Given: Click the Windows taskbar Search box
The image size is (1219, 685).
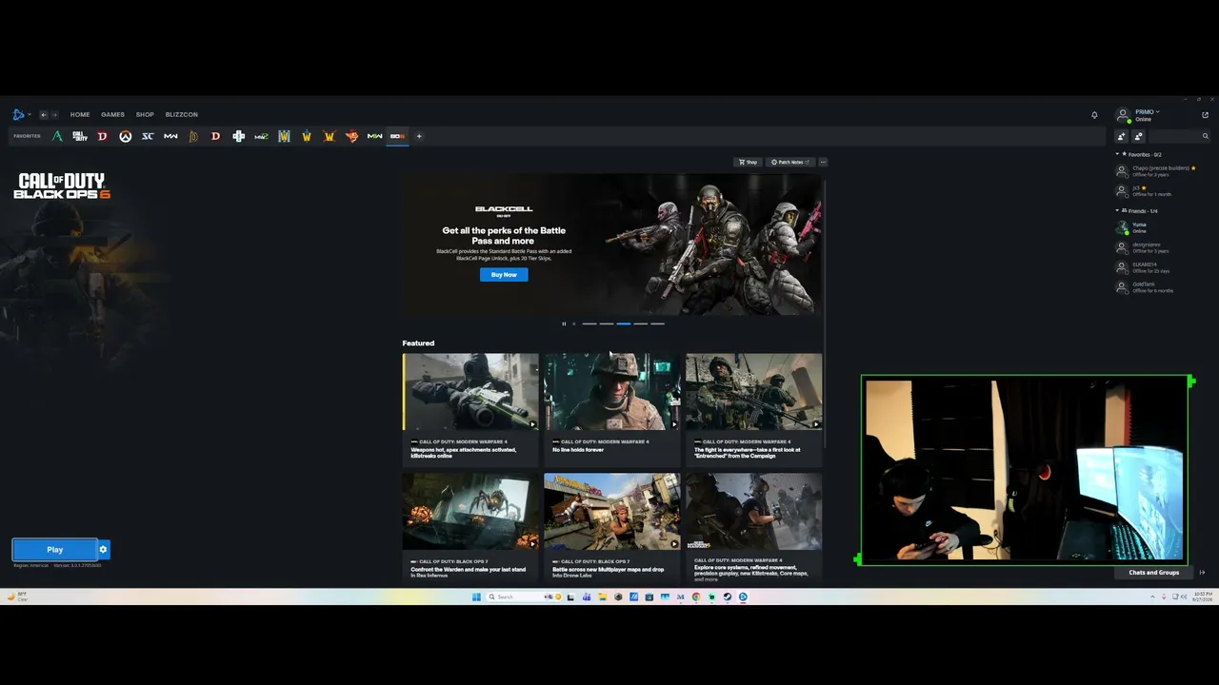Looking at the screenshot, I should (522, 597).
